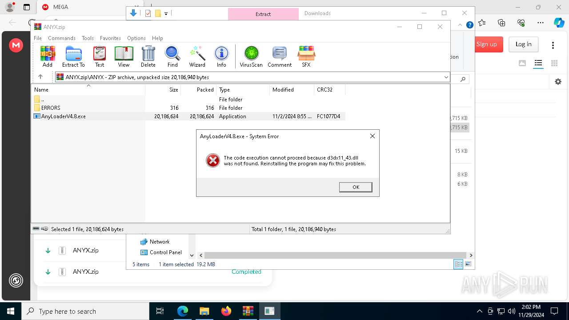
Task: Open the Commands menu
Action: pyautogui.click(x=62, y=38)
